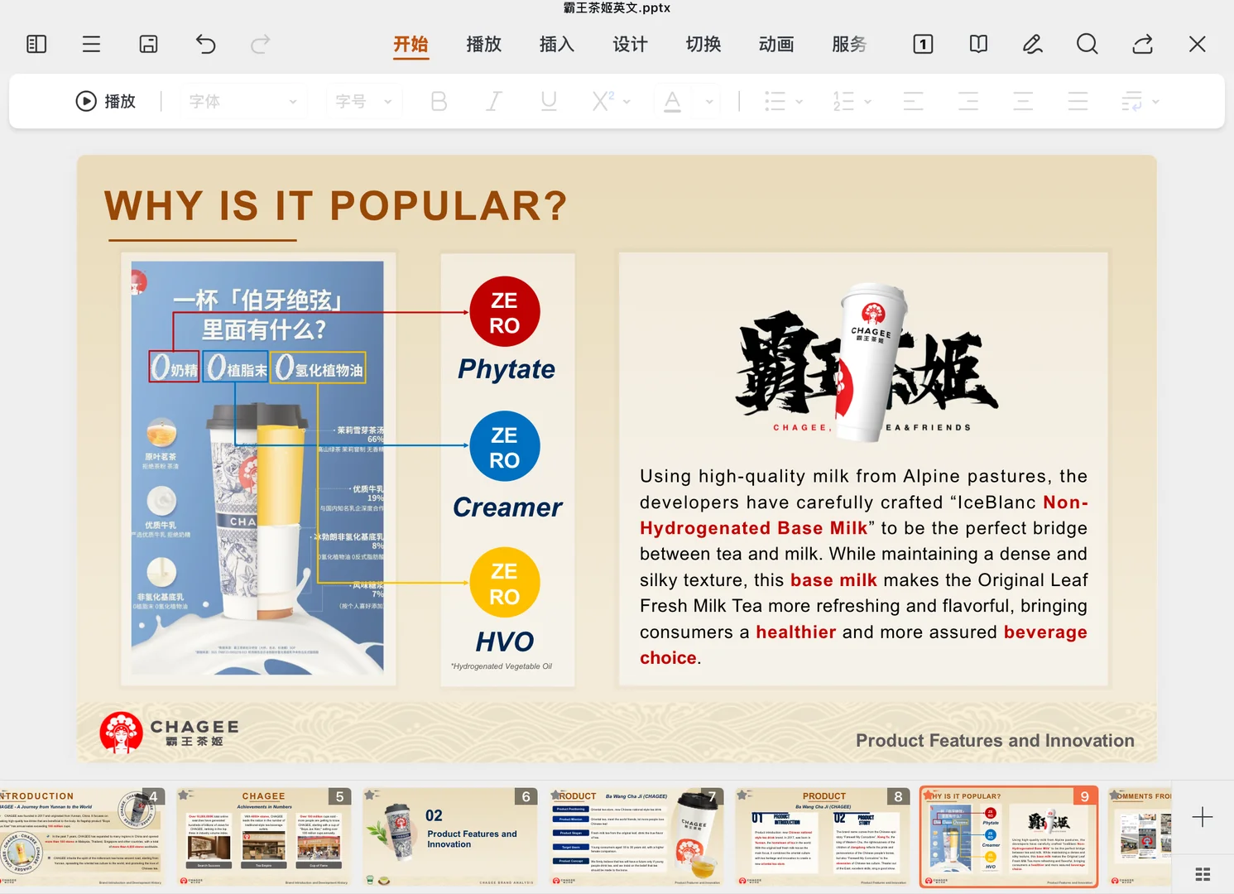Apply numbered list formatting
This screenshot has height=894, width=1234.
(843, 101)
